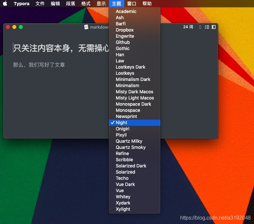This screenshot has height=224, width=254.
Task: Open the Apple menu
Action: click(x=5, y=3)
